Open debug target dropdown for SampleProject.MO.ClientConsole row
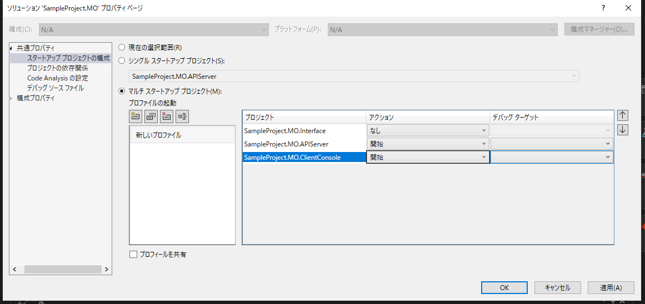 (552, 157)
